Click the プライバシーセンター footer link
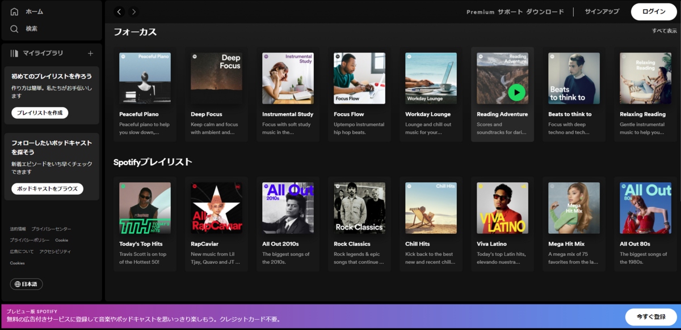681x330 pixels. click(51, 229)
